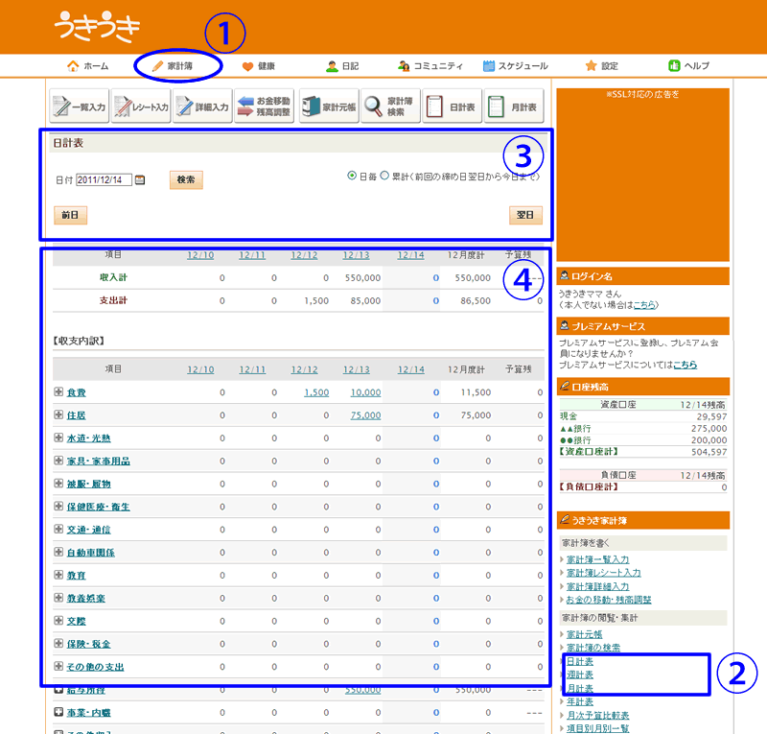Click the SSL対応の広告 banner
Viewport: 767px width, 734px height.
point(642,175)
